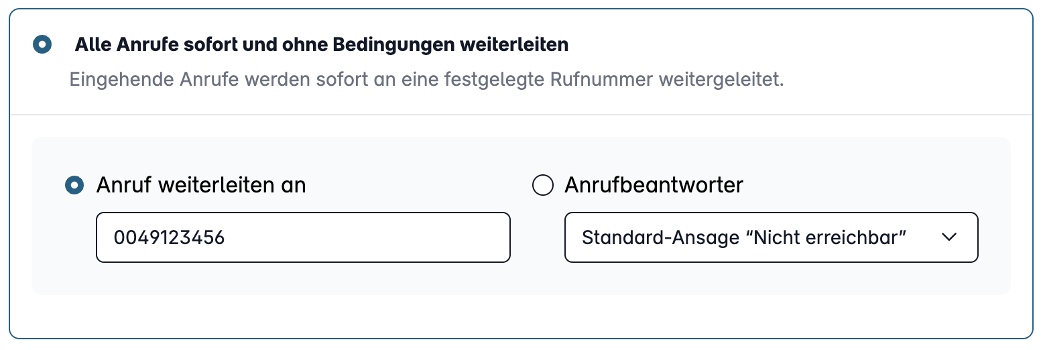Choose voicemail by clicking the empty radio circle

coord(542,185)
